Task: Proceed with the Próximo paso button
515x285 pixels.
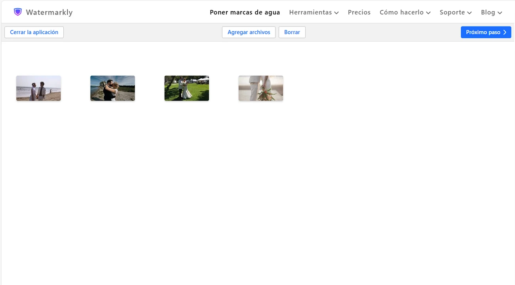Action: (486, 32)
